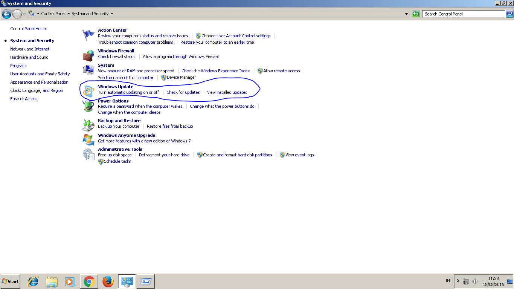Click the Start button
This screenshot has height=289, width=514.
(x=11, y=281)
